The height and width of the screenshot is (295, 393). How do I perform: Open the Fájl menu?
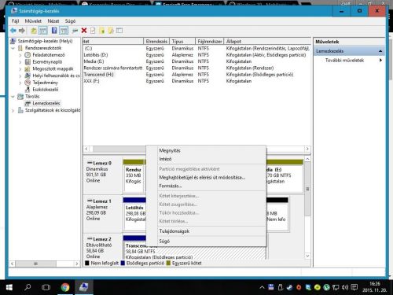point(15,21)
